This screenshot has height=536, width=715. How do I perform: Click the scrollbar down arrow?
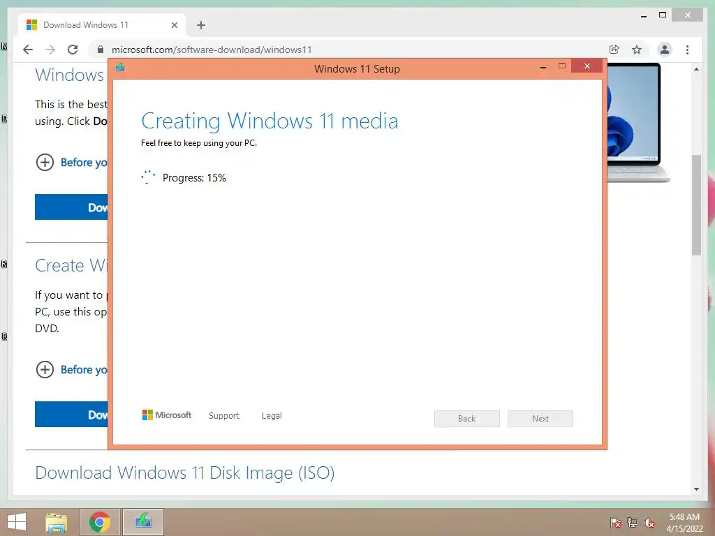[x=696, y=489]
